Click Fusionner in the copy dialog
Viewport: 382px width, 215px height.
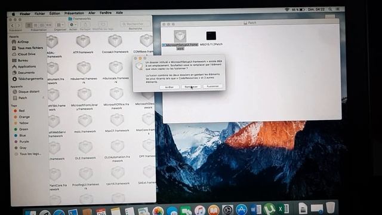[212, 86]
